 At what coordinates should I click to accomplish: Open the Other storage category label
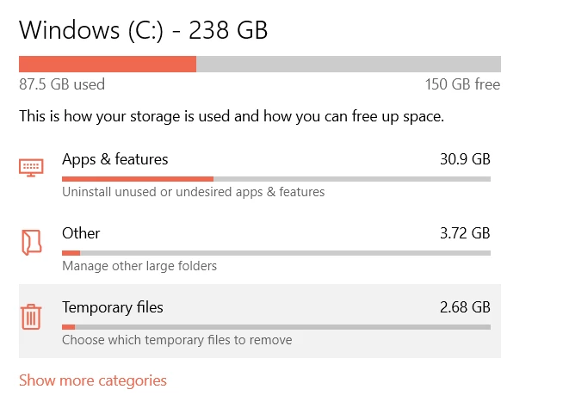(81, 233)
